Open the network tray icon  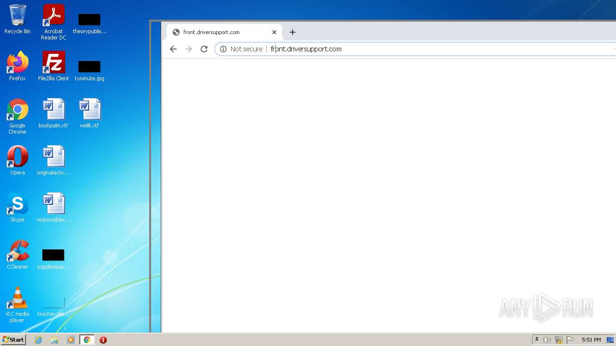click(559, 340)
